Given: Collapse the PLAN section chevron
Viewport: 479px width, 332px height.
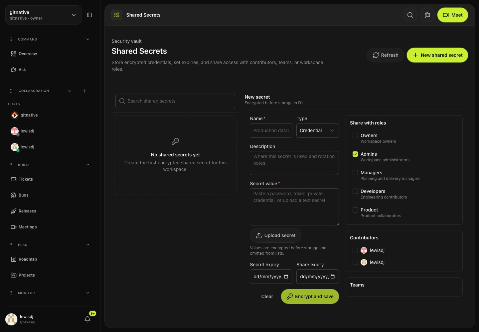Looking at the screenshot, I should click(88, 245).
